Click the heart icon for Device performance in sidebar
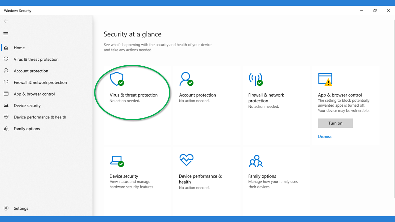Screen dimensions: 395x222 [x=6, y=117]
